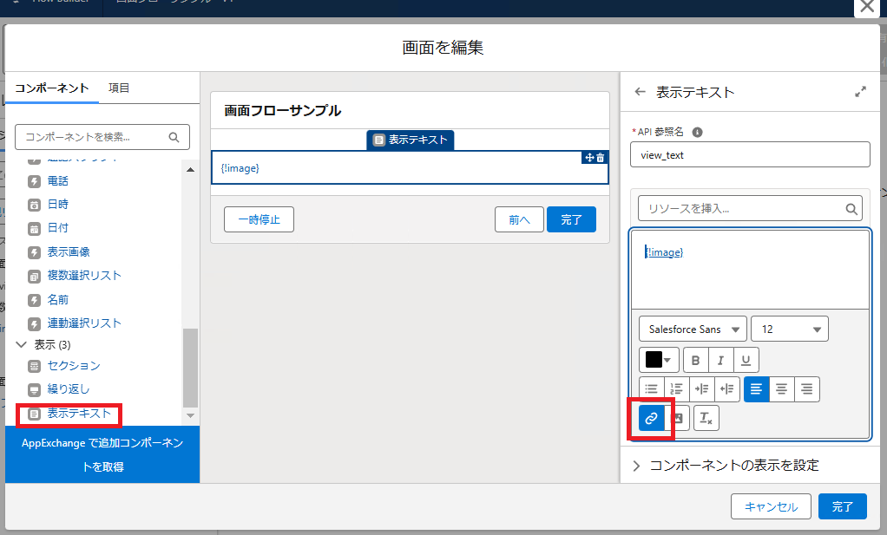
Task: Go back with the arrow beside 表示テキスト
Action: tap(640, 92)
